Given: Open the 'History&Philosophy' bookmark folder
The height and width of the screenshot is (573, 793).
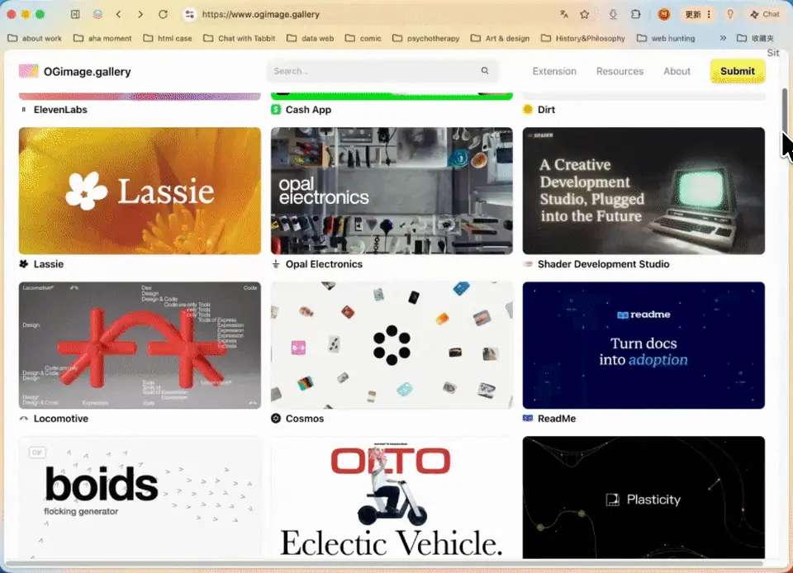Looking at the screenshot, I should tap(583, 38).
